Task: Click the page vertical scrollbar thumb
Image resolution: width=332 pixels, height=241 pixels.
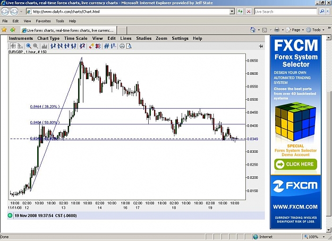Action: pos(328,153)
